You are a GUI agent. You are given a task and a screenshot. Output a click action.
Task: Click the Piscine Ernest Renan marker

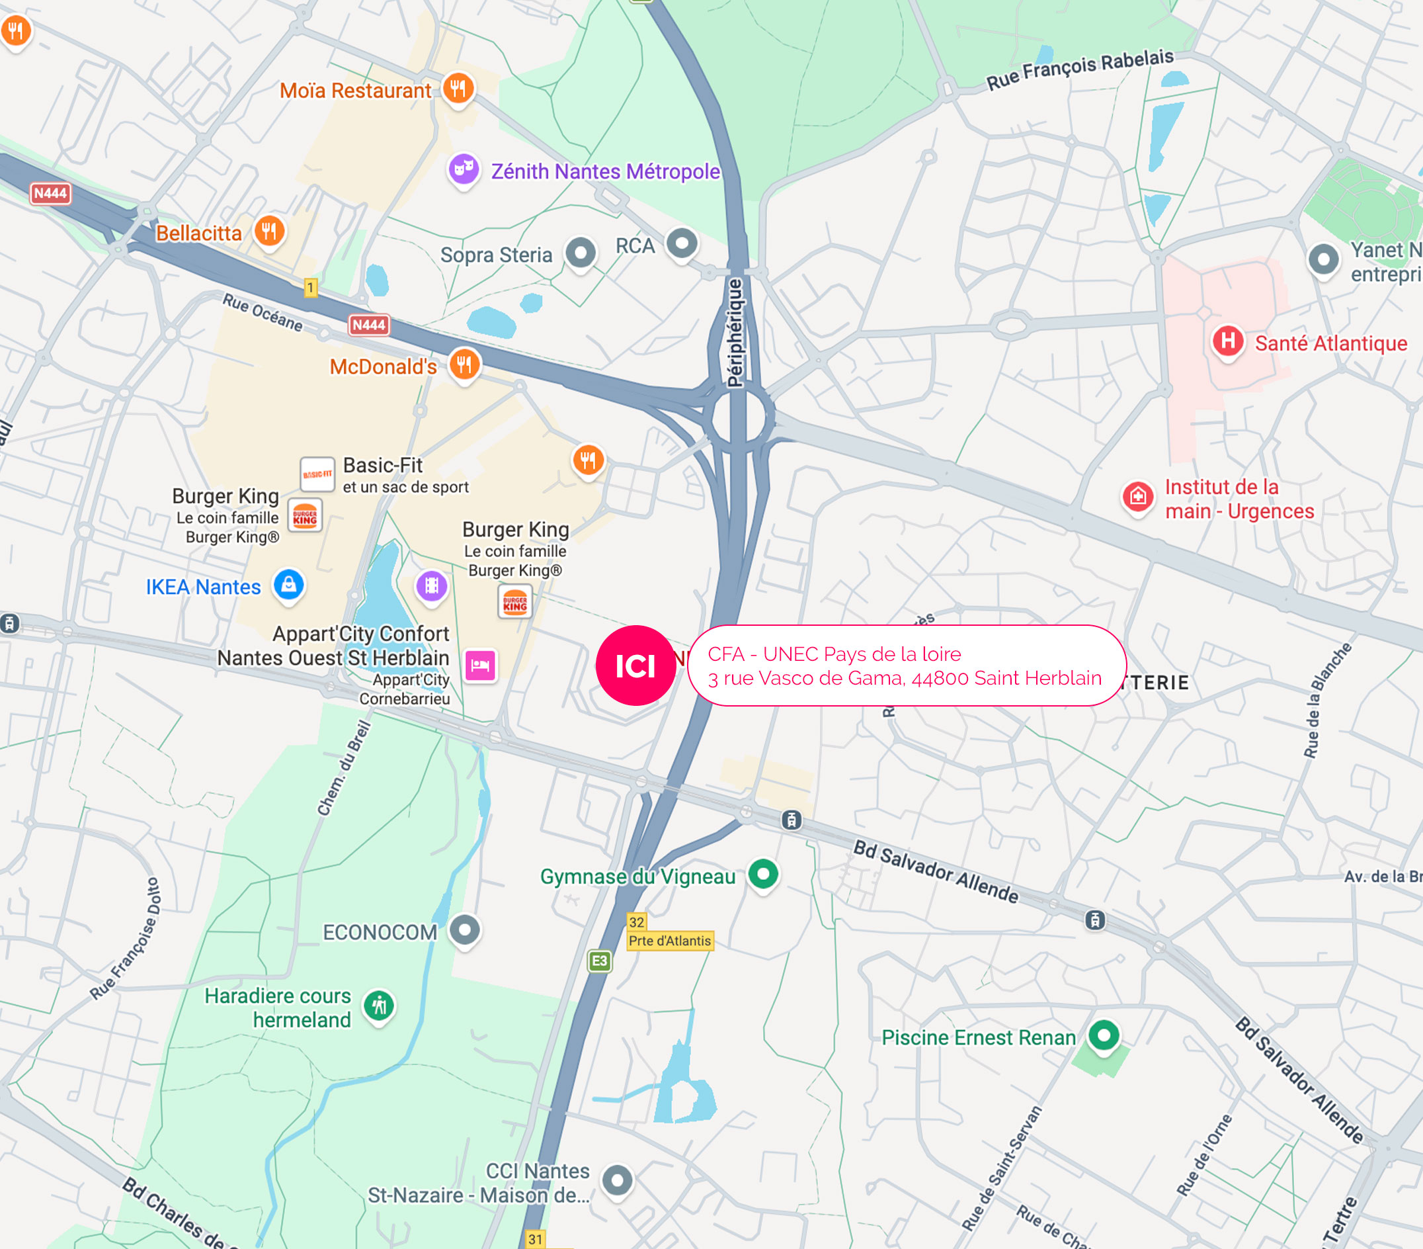(1104, 1036)
